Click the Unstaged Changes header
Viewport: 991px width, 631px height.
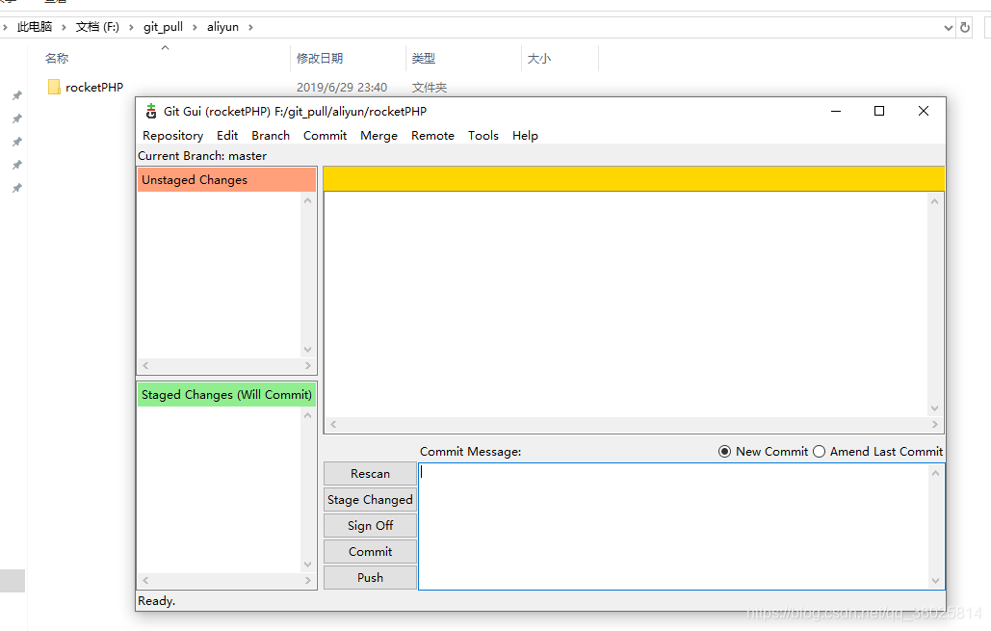tap(226, 179)
